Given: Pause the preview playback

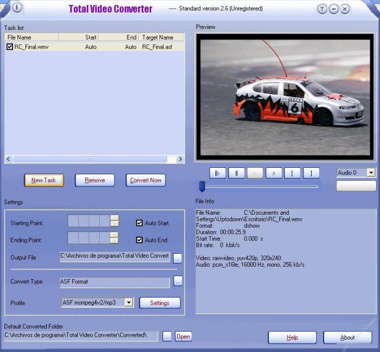Looking at the screenshot, I should (236, 173).
